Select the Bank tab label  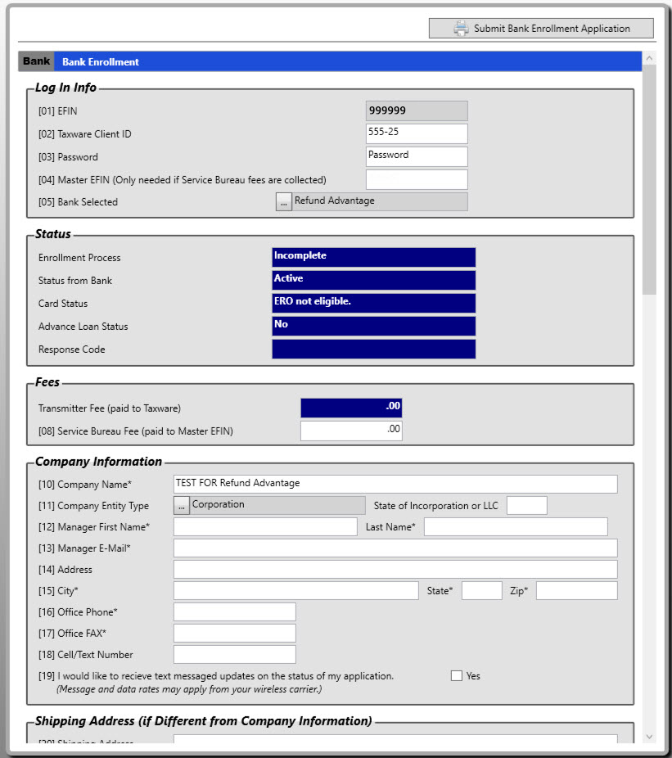pos(36,61)
